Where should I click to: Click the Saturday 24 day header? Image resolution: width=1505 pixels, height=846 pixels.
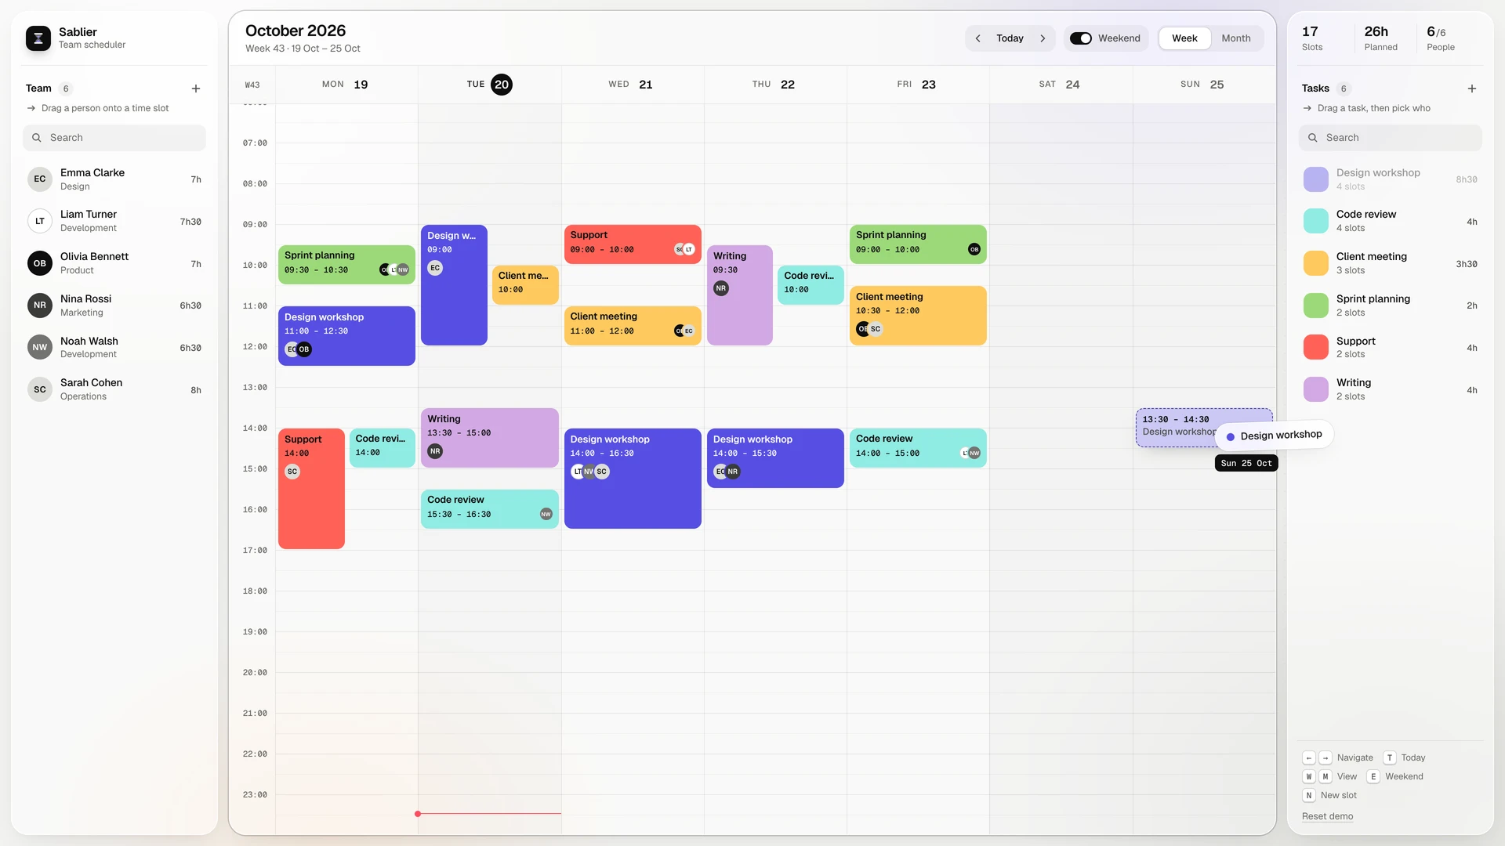(x=1060, y=85)
